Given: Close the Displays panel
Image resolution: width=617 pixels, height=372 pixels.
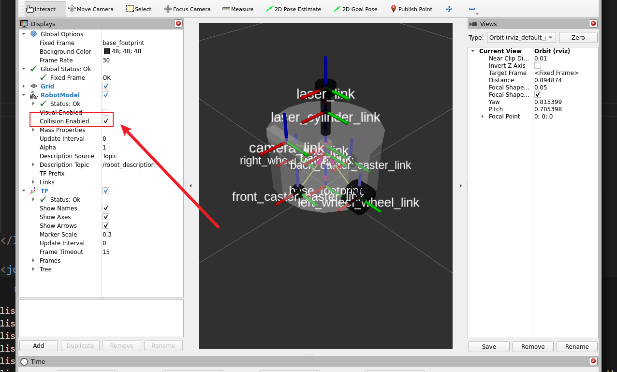Looking at the screenshot, I should pos(178,23).
